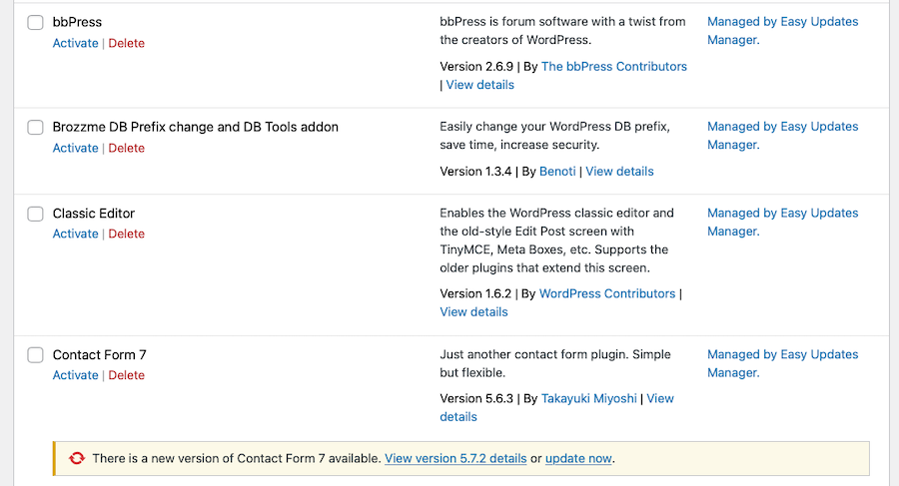
Task: Select the Contact Form 7 checkbox
Action: tap(36, 355)
